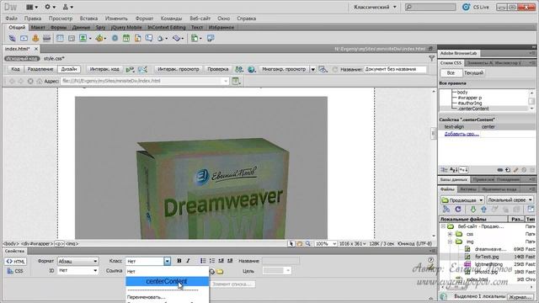This screenshot has width=539, height=303.
Task: Click the Проверка button
Action: pos(218,69)
